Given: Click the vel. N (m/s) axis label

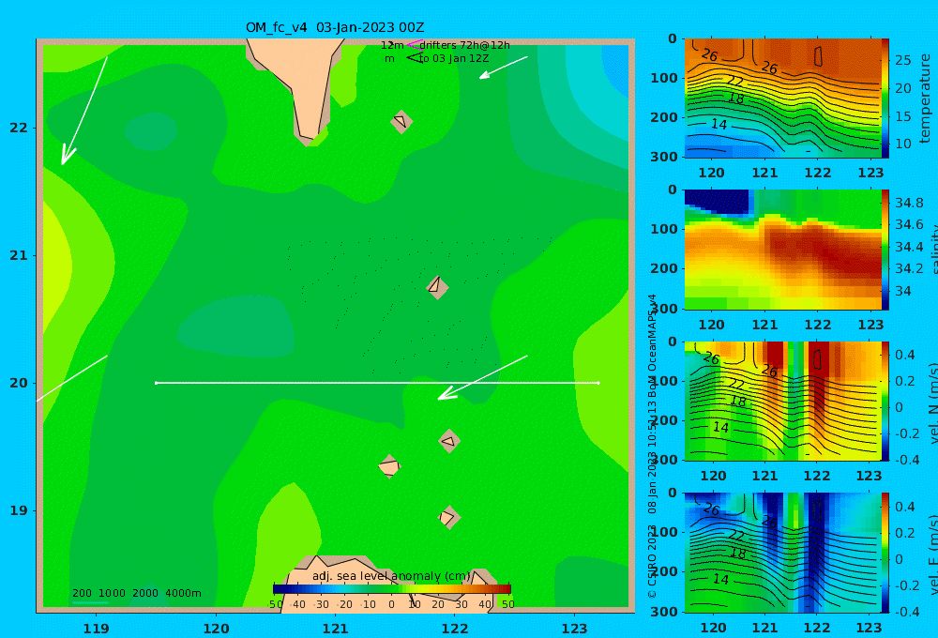Looking at the screenshot, I should coord(932,403).
